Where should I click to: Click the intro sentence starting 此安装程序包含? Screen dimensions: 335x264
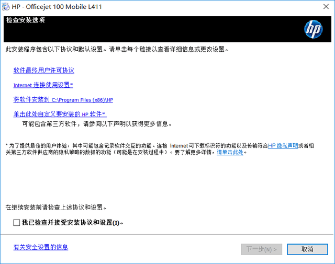(117, 49)
